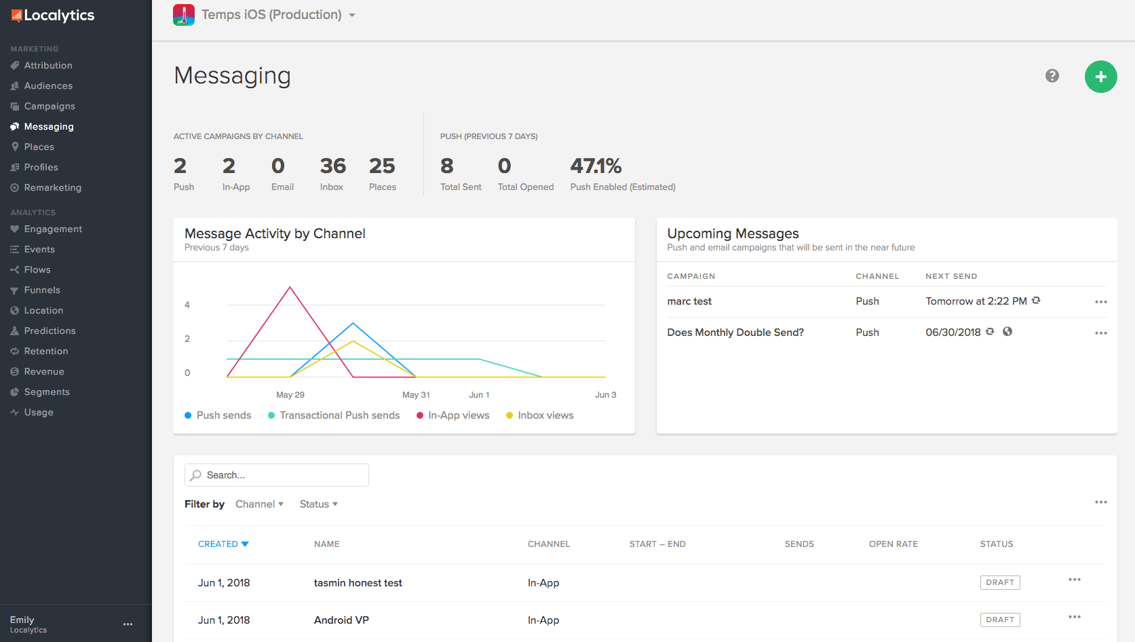Toggle In-App views legend series
This screenshot has height=642, width=1135.
453,415
